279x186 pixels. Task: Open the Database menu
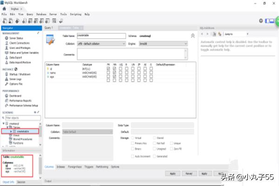(x=41, y=14)
